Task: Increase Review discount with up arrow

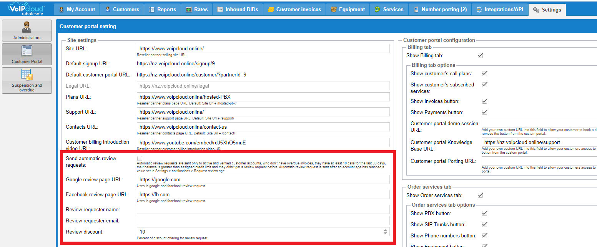Action: [x=385, y=230]
